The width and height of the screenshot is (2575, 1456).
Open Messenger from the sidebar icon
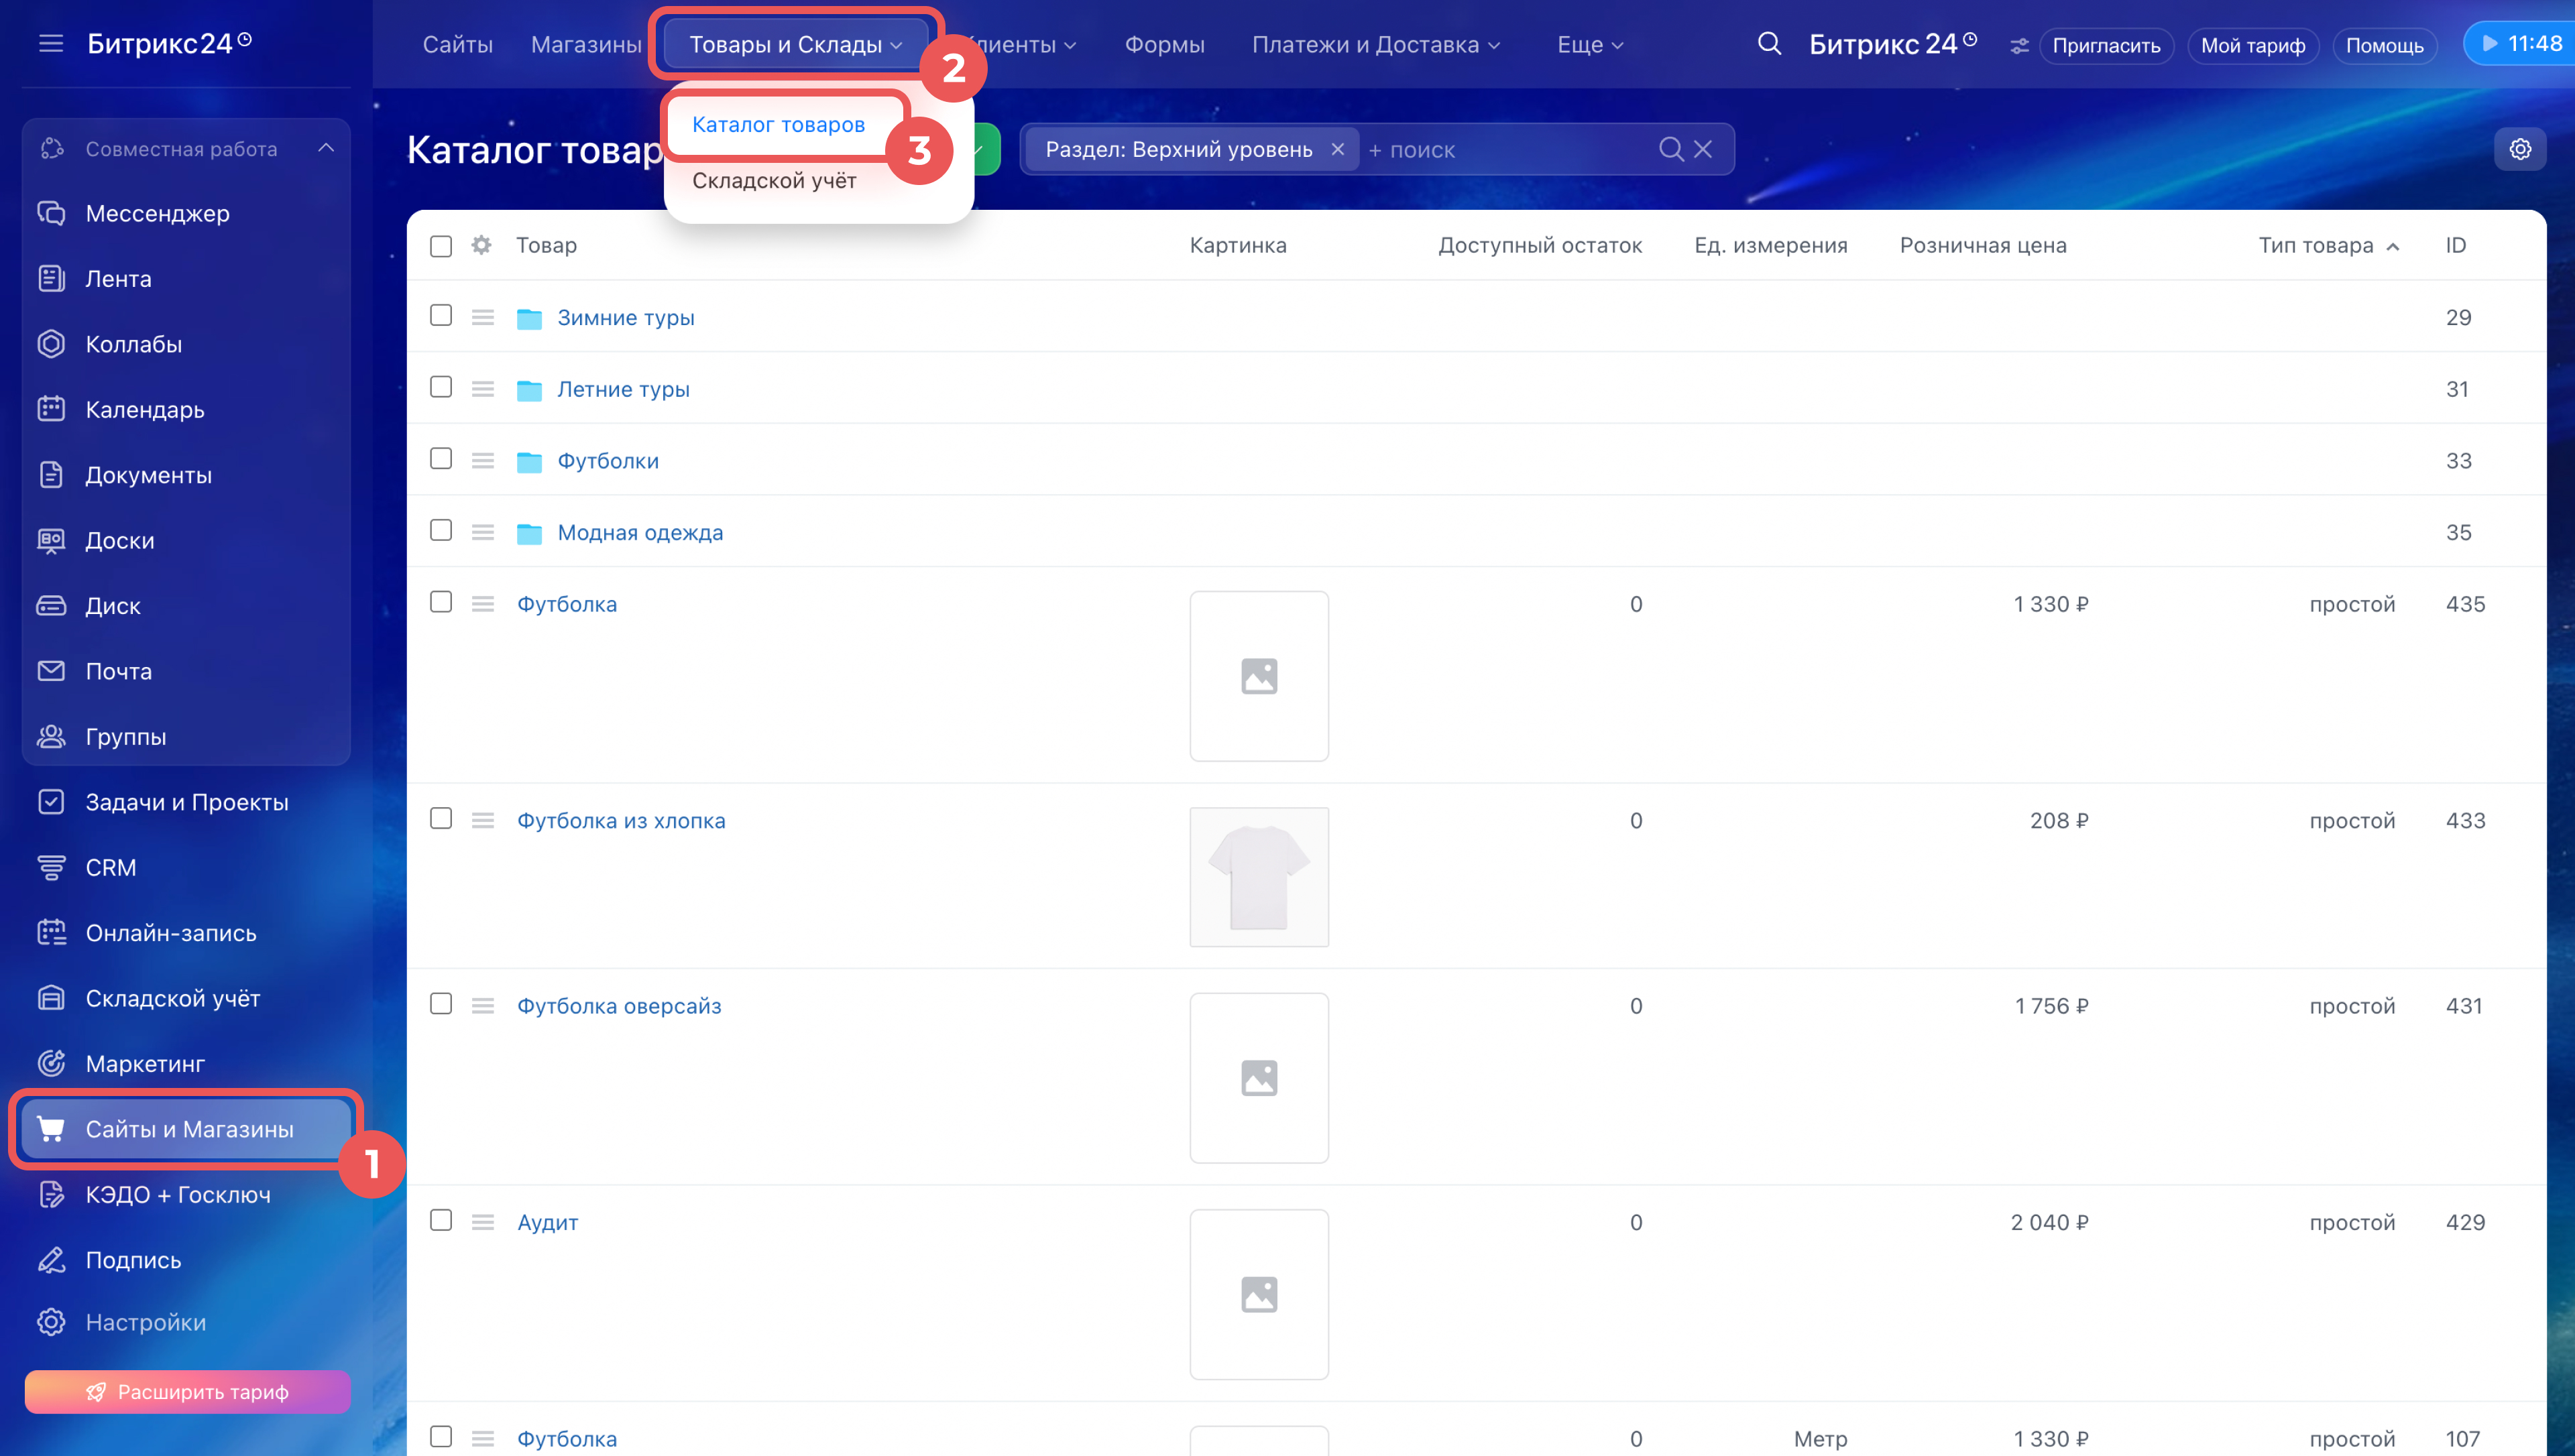point(51,213)
